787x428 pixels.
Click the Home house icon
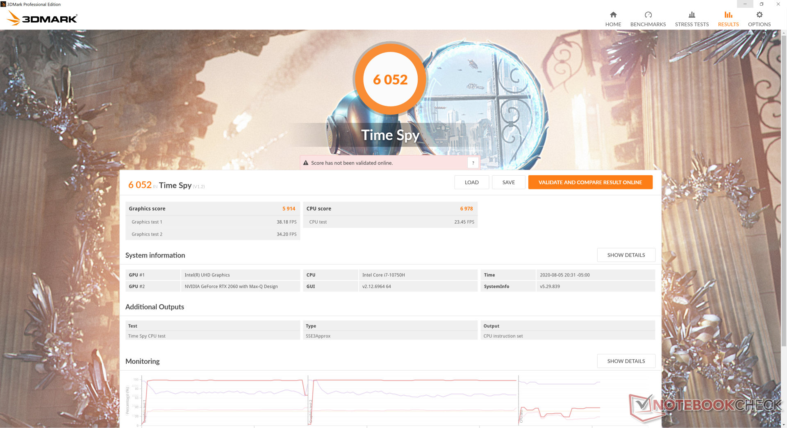tap(613, 15)
